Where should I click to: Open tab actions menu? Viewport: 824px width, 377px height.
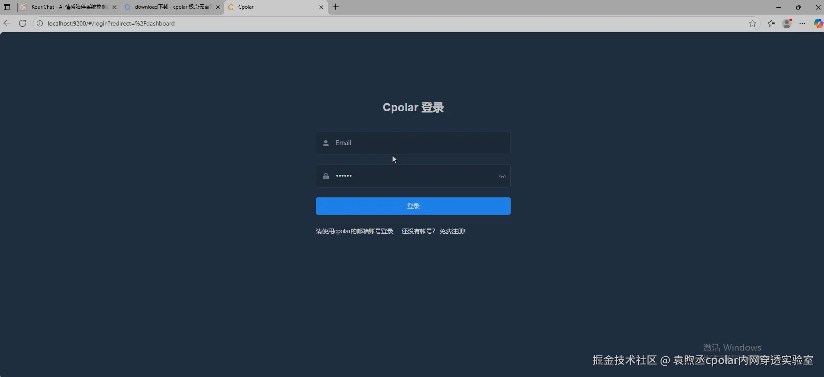pyautogui.click(x=7, y=7)
